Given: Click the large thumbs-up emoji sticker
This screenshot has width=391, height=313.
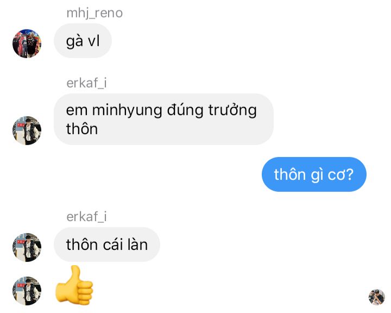Looking at the screenshot, I should (x=74, y=285).
